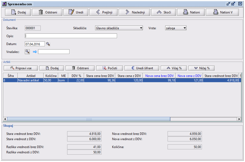Click the Skoči jump button
This screenshot has width=245, height=162.
click(164, 12)
